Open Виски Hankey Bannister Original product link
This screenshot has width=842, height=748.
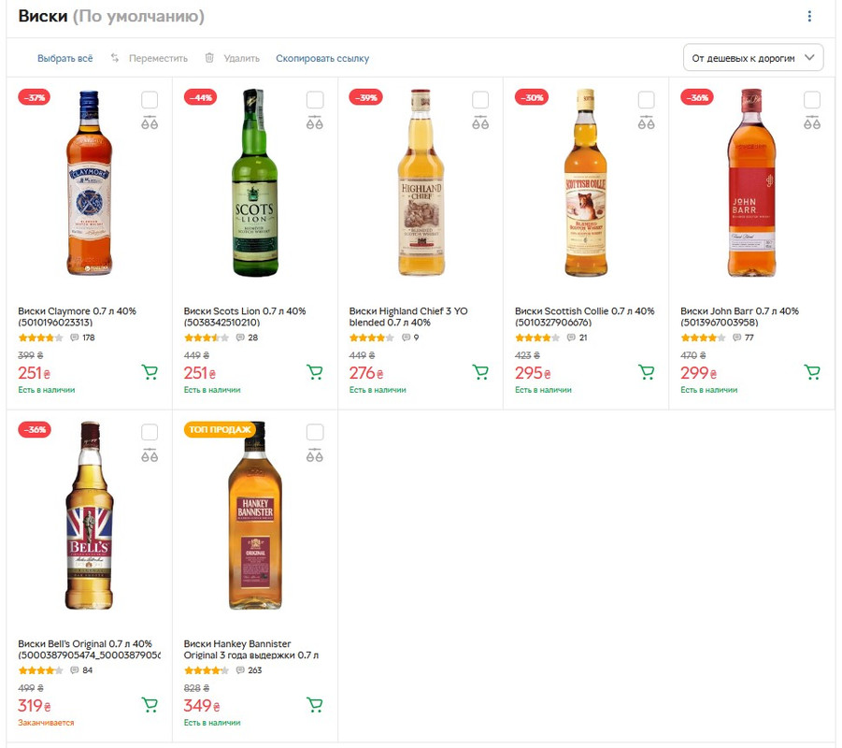[x=250, y=649]
